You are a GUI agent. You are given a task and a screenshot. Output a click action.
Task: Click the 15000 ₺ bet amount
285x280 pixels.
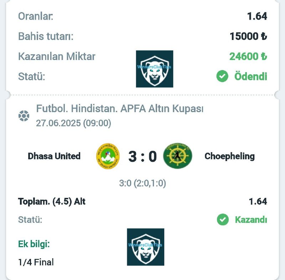click(x=248, y=36)
